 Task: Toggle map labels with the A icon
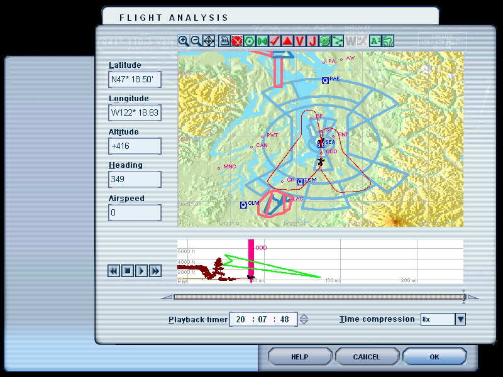click(x=375, y=41)
